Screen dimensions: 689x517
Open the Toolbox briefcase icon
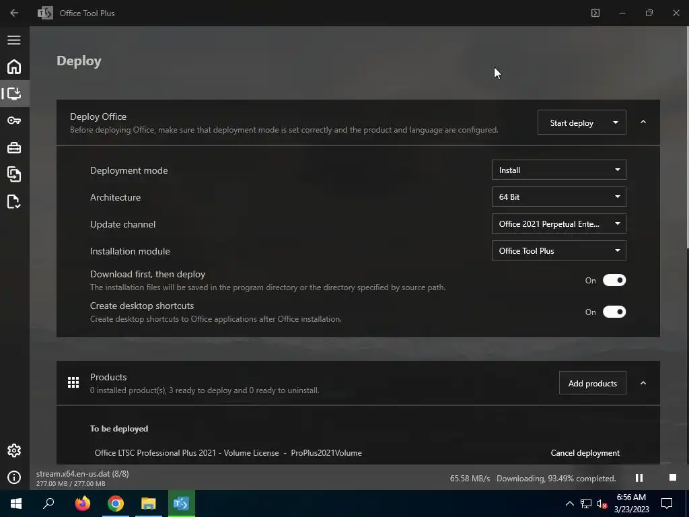click(x=14, y=147)
